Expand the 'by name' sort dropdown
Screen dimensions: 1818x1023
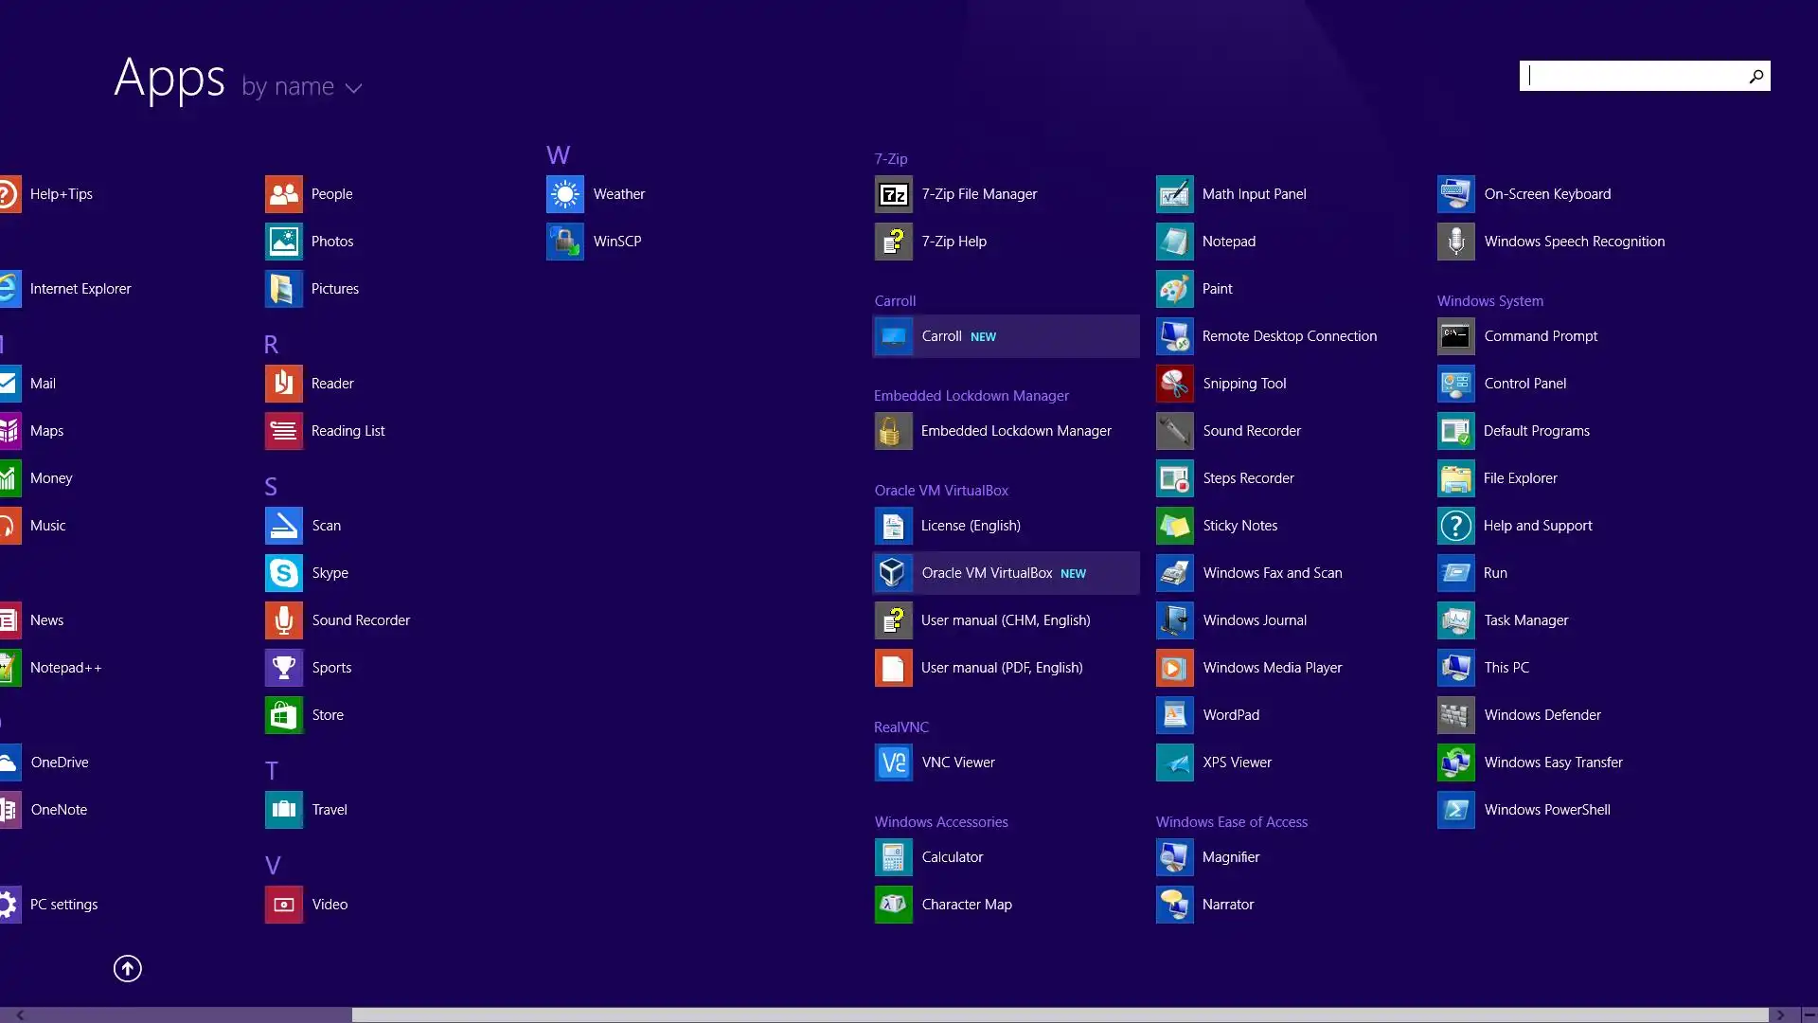301,87
